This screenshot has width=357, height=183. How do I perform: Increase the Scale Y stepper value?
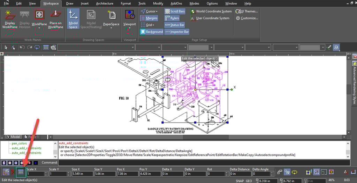(69, 173)
